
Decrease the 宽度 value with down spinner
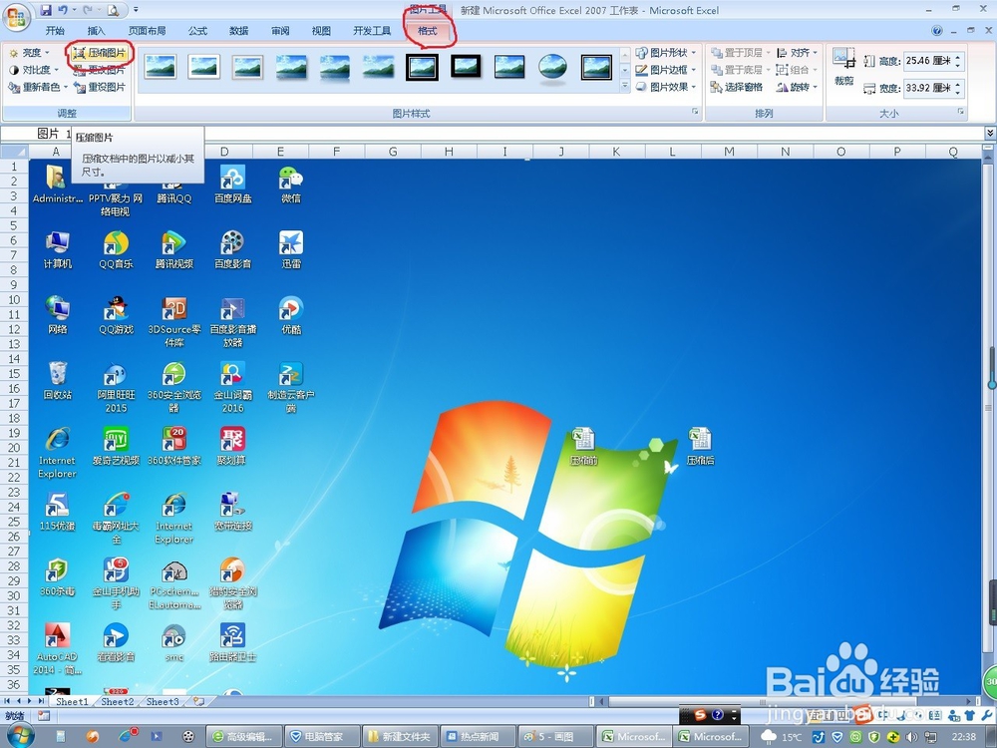[x=958, y=92]
